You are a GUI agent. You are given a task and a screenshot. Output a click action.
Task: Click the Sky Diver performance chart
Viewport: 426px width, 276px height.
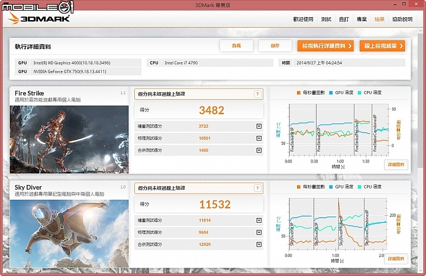tap(338, 224)
